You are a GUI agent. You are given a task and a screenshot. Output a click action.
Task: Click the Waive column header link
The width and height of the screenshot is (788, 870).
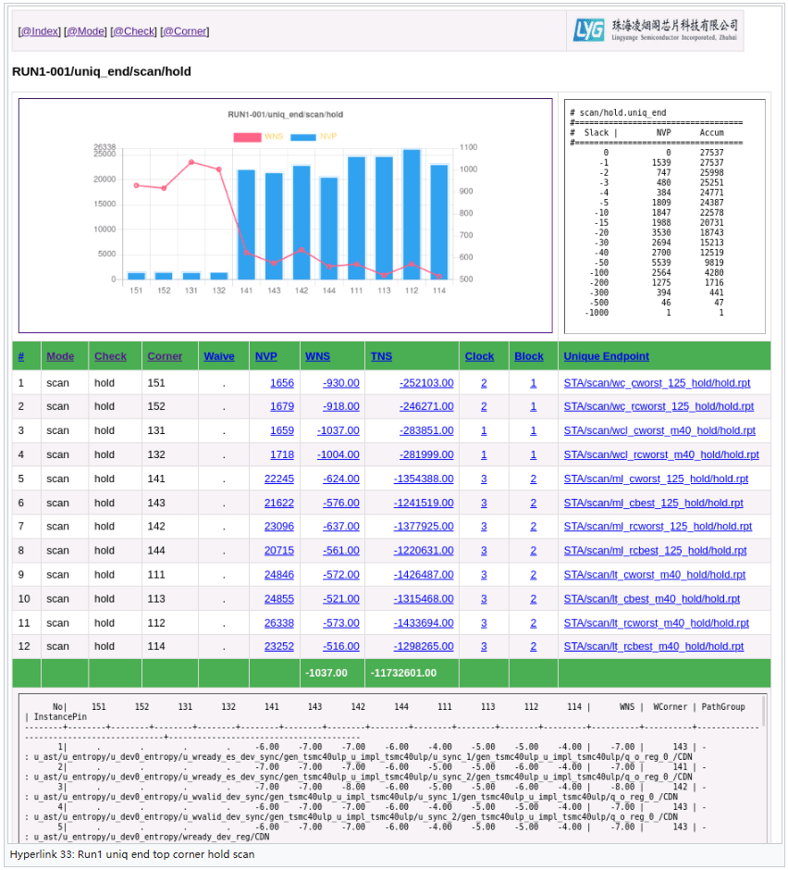[x=219, y=356]
